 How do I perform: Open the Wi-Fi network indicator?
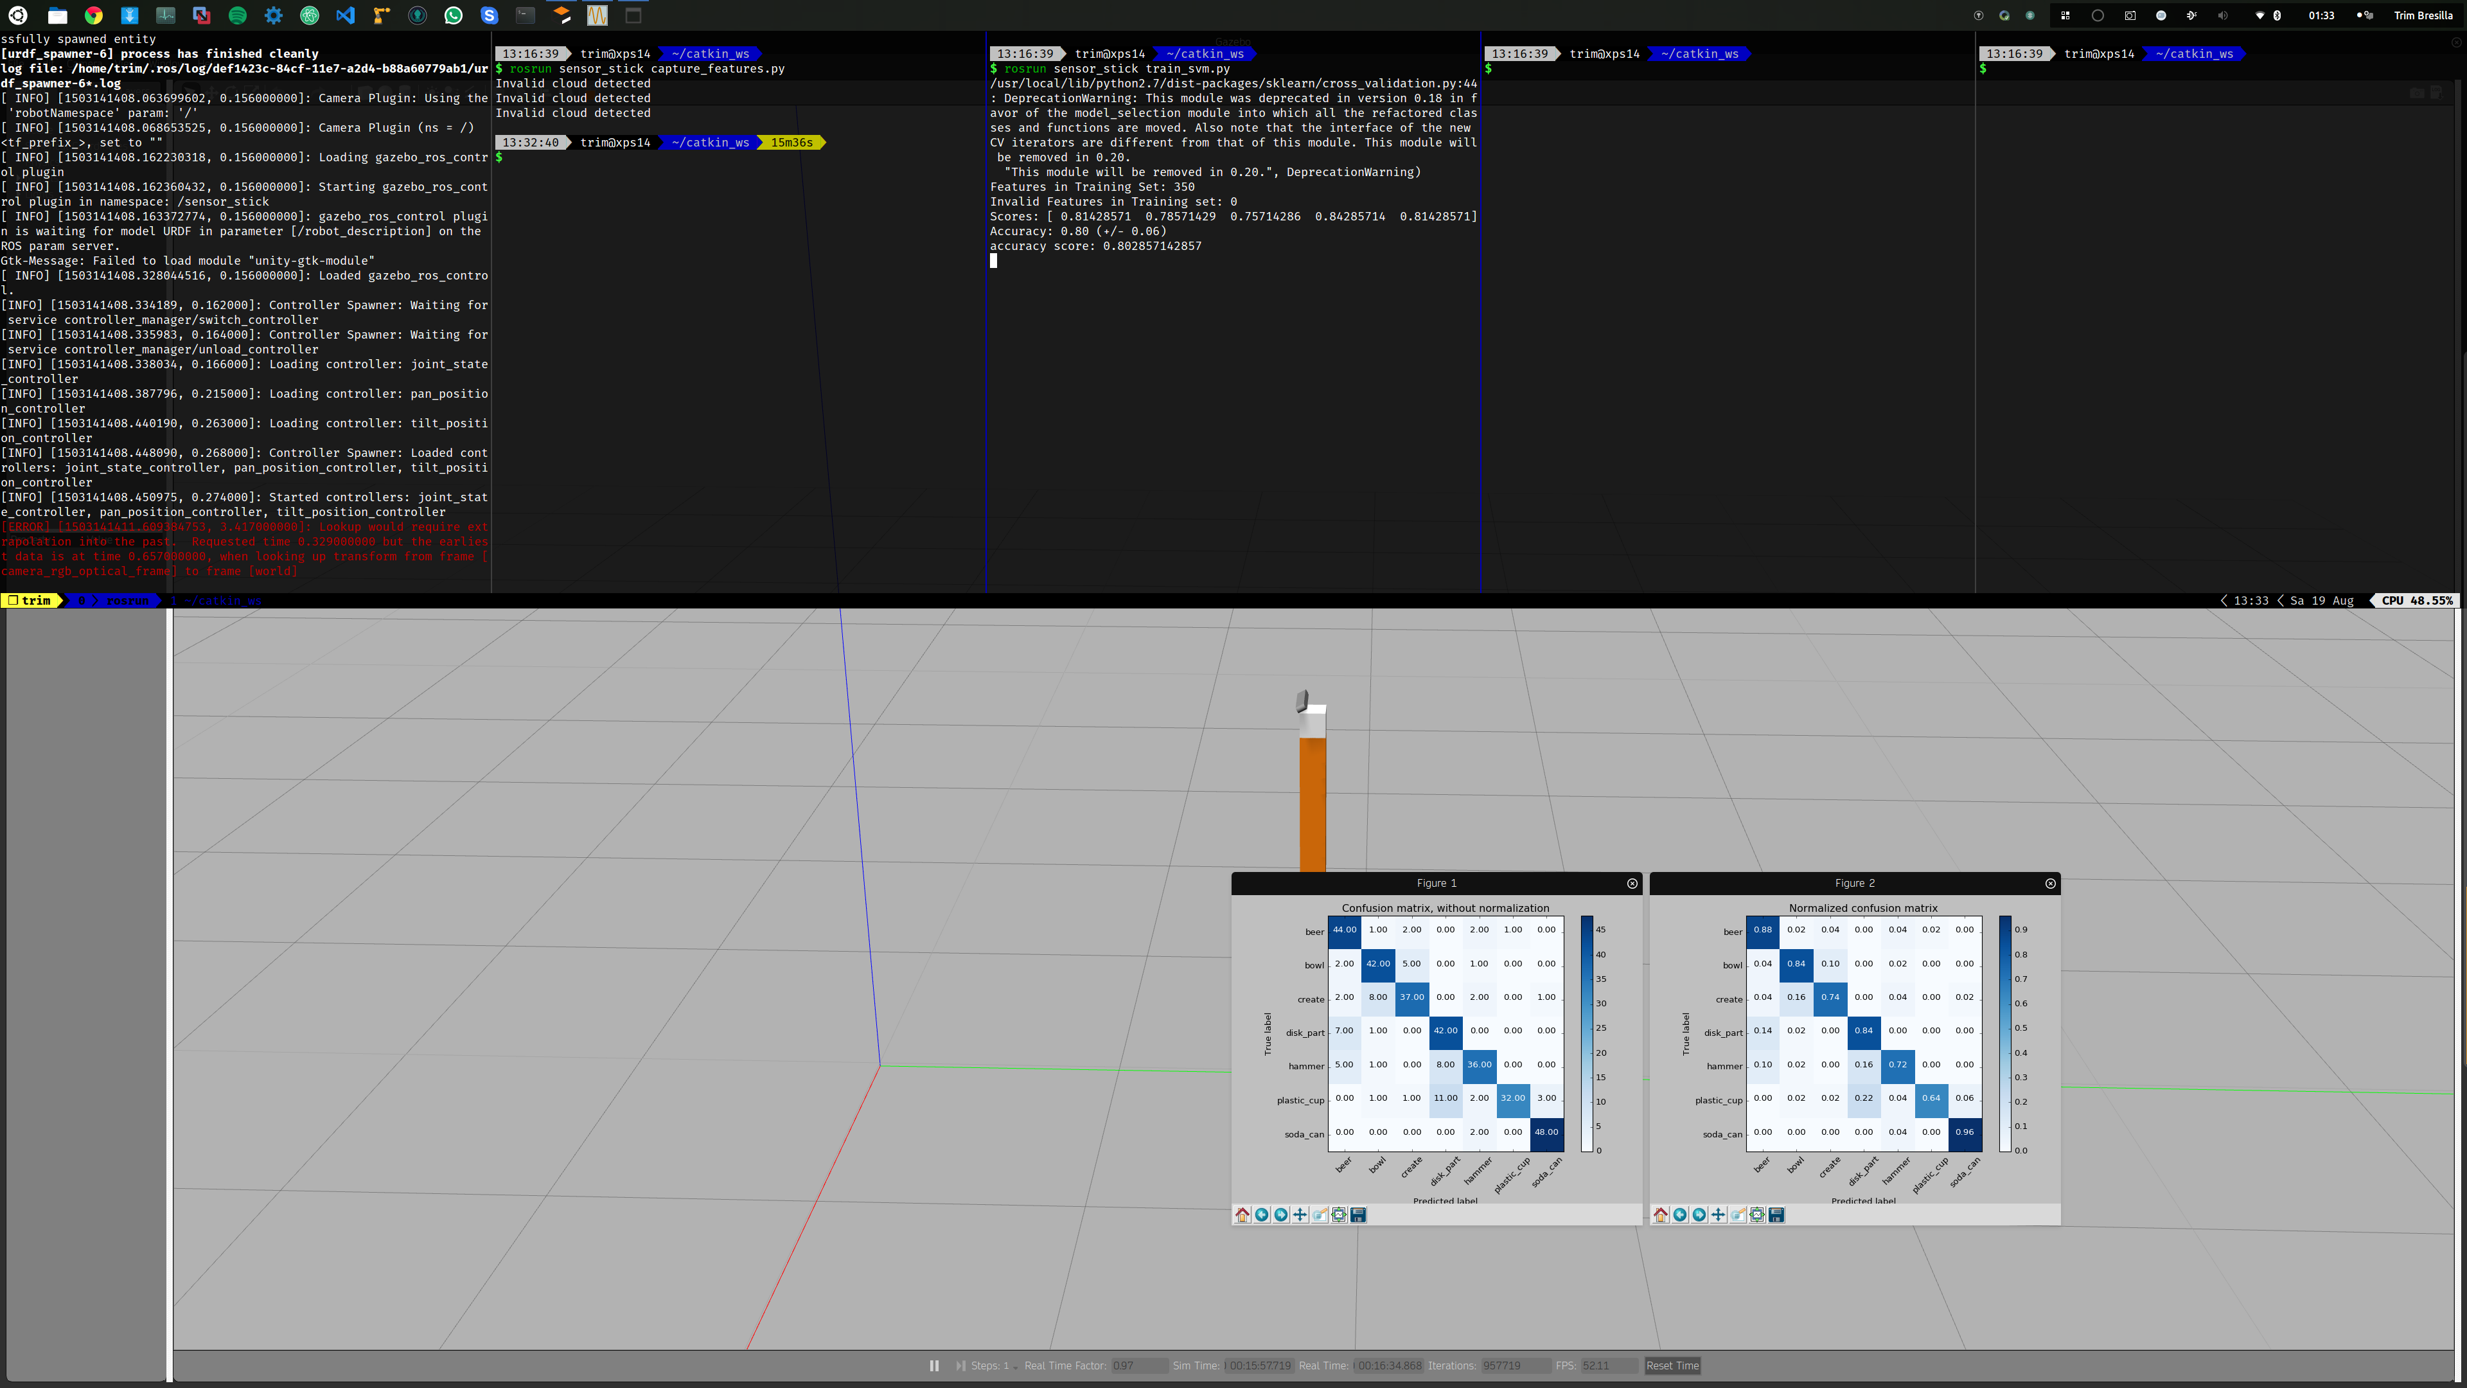click(x=2260, y=15)
